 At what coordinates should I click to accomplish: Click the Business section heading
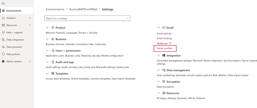(61, 39)
